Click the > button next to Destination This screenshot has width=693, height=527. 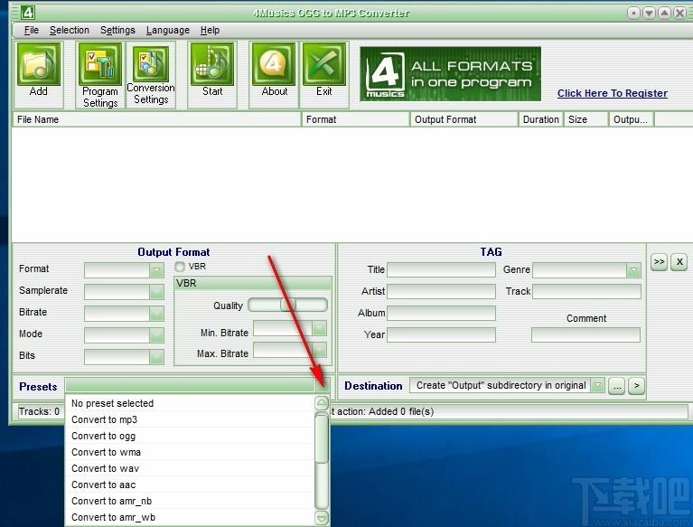[x=636, y=386]
